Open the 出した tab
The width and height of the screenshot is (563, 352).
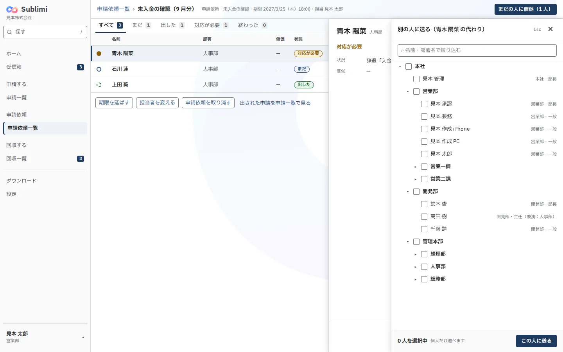(x=172, y=25)
